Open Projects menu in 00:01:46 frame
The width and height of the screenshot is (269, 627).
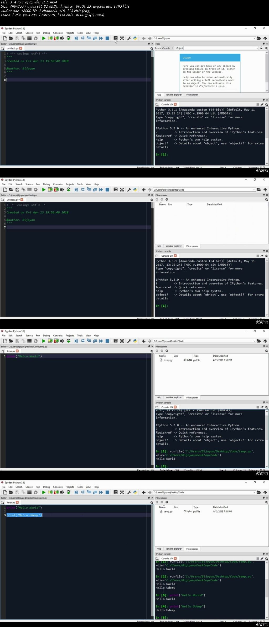click(70, 184)
